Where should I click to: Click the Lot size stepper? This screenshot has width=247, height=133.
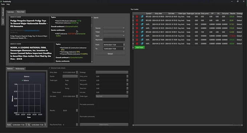(x=127, y=92)
